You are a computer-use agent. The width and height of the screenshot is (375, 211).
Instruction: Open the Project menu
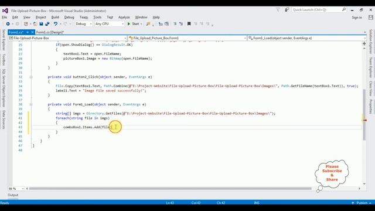pos(40,17)
